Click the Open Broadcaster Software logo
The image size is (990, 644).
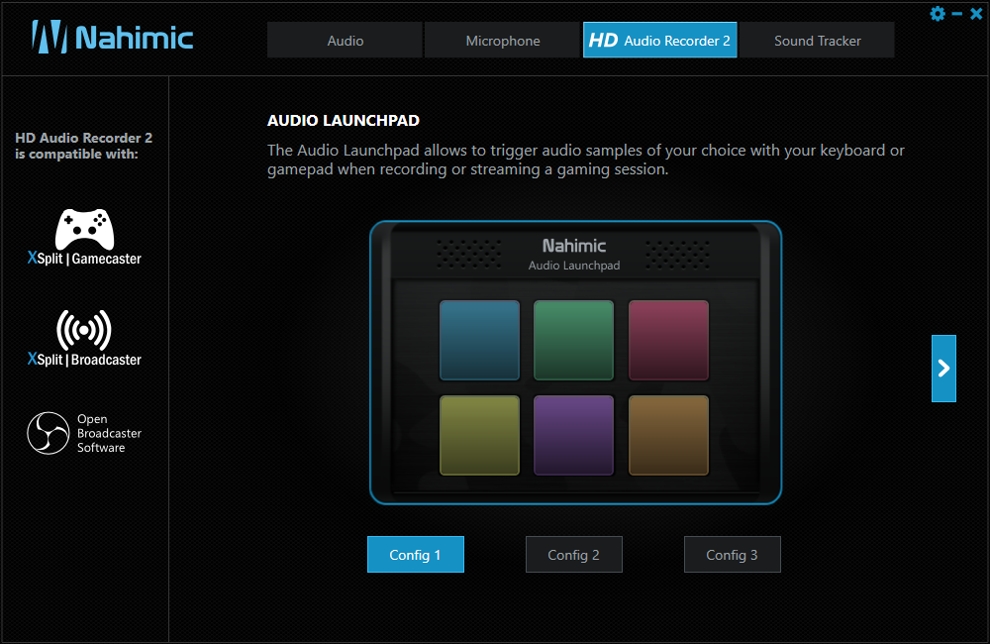click(x=48, y=433)
